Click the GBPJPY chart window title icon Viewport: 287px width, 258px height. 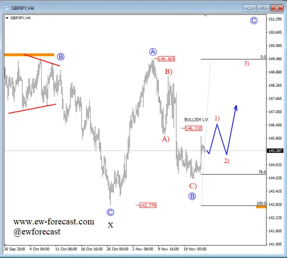6,8
